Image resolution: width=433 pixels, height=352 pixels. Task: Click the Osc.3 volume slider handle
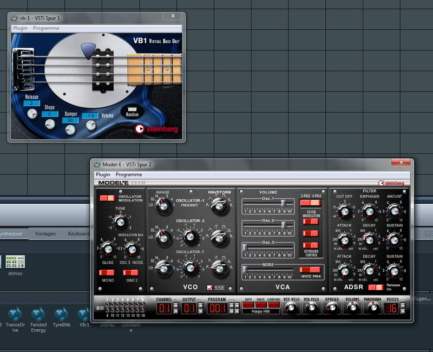click(x=245, y=247)
